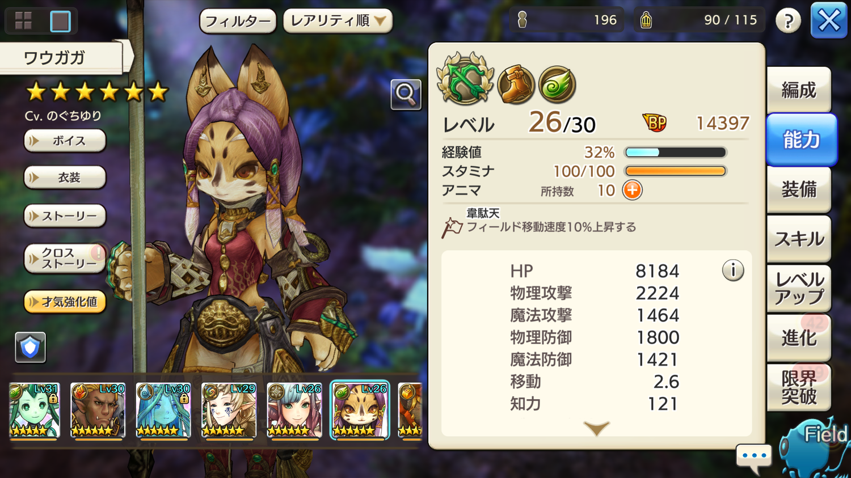This screenshot has height=478, width=851.
Task: Click the experience progress bar
Action: pyautogui.click(x=675, y=152)
